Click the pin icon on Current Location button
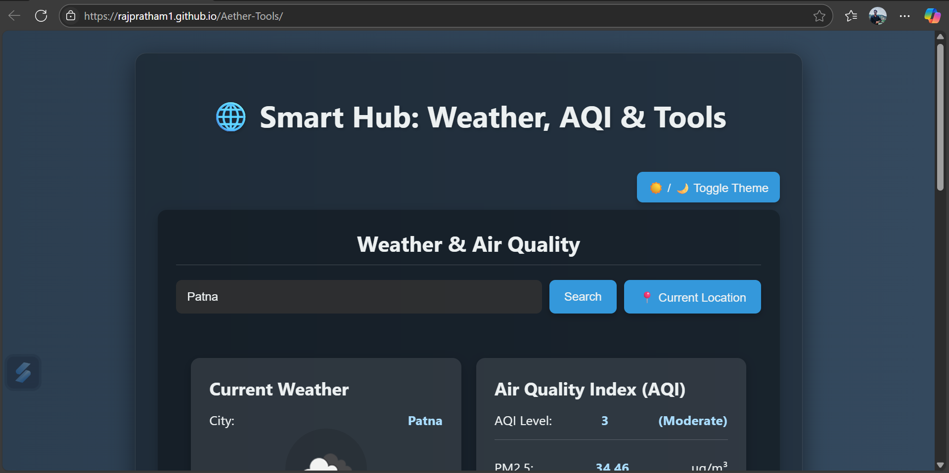The image size is (949, 473). point(647,297)
